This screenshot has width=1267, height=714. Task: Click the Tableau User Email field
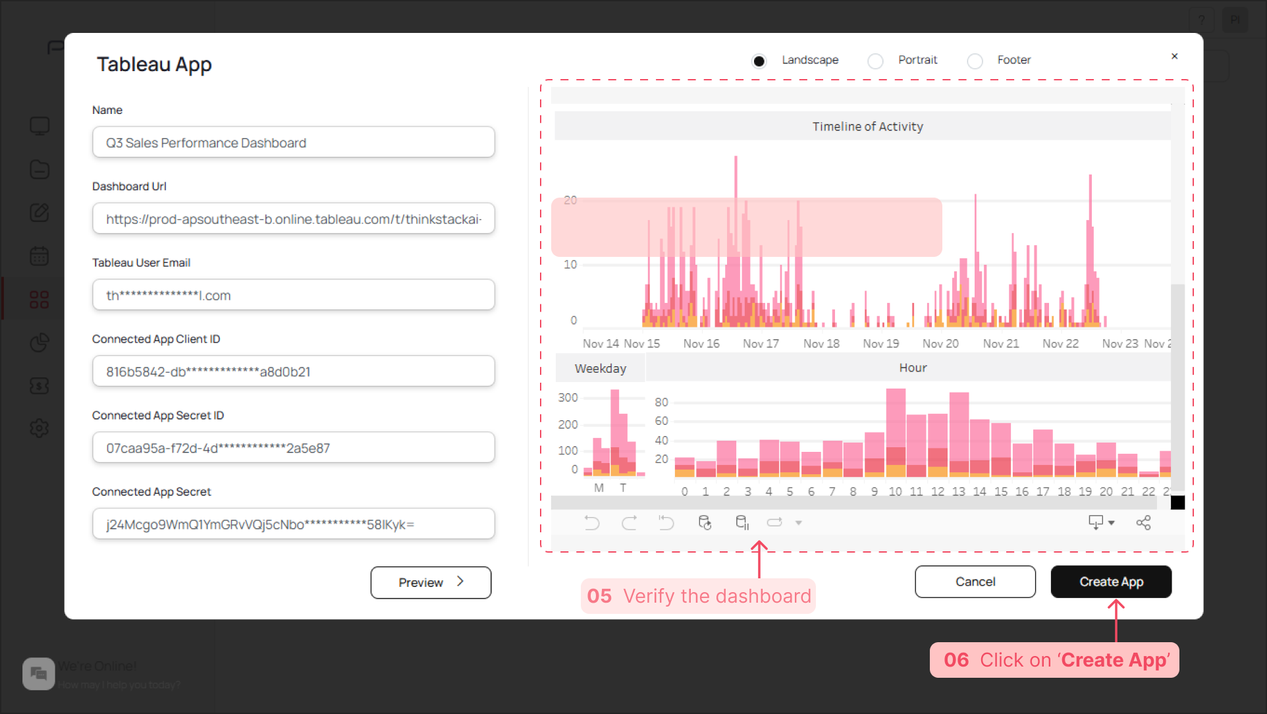pos(294,295)
